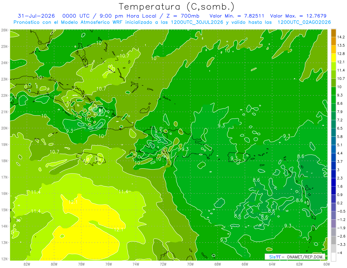Image resolution: width=347 pixels, height=268 pixels.
Task: Click the "25N" latitude axis label
Action: coord(4,46)
